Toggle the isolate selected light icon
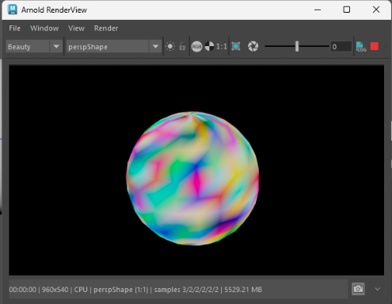Screen dimensions: 392x304 pyautogui.click(x=170, y=47)
